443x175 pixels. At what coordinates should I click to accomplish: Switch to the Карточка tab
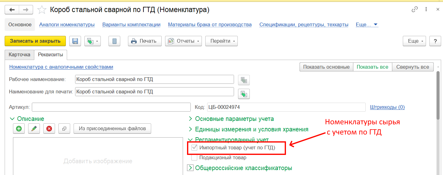[19, 55]
